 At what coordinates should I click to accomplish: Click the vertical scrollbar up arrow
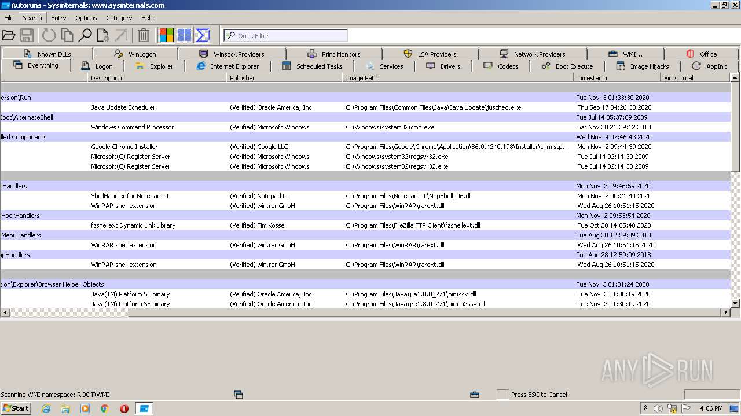pyautogui.click(x=735, y=77)
